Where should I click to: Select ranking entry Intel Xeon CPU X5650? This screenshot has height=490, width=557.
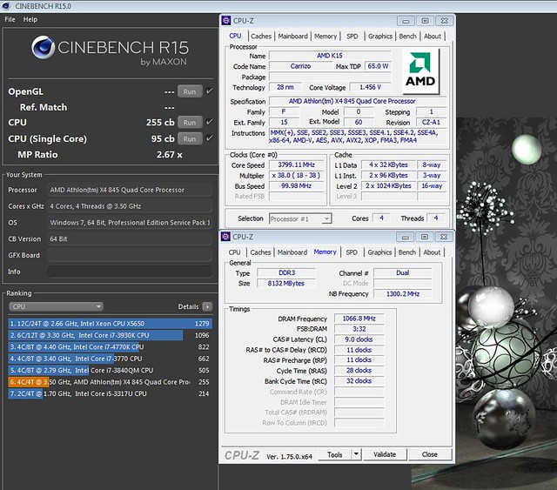(111, 324)
